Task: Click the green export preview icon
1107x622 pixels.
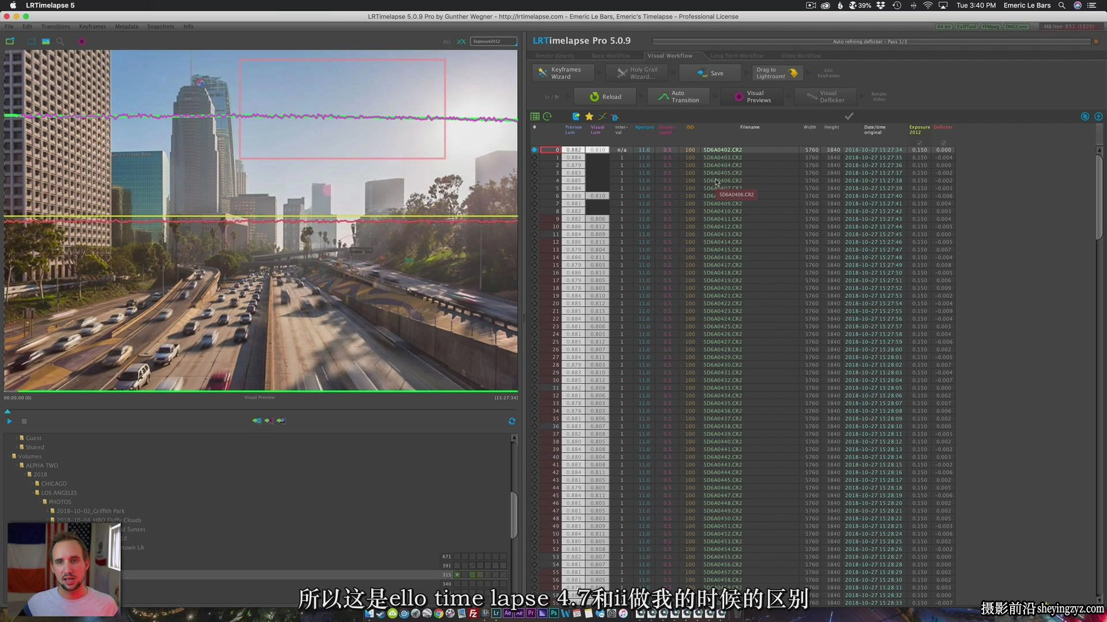Action: (x=10, y=41)
